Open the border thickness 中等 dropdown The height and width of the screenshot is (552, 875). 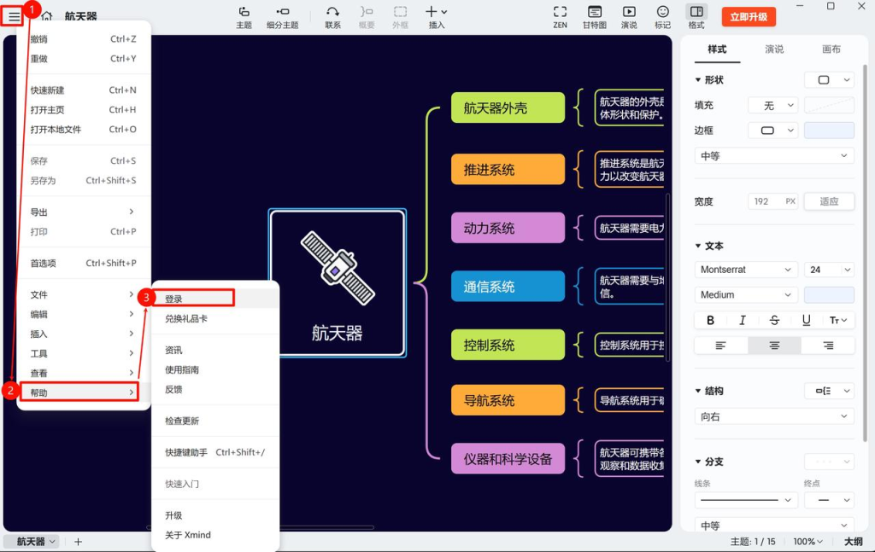point(774,156)
